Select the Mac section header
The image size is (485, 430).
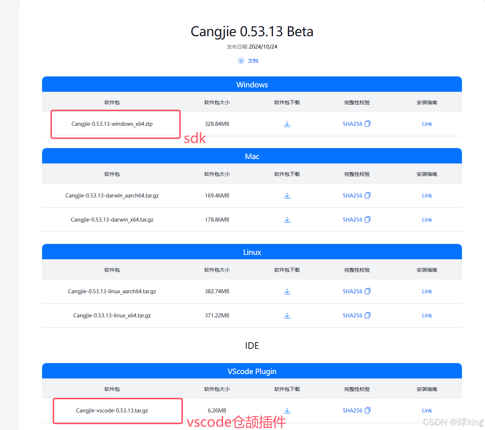(252, 156)
